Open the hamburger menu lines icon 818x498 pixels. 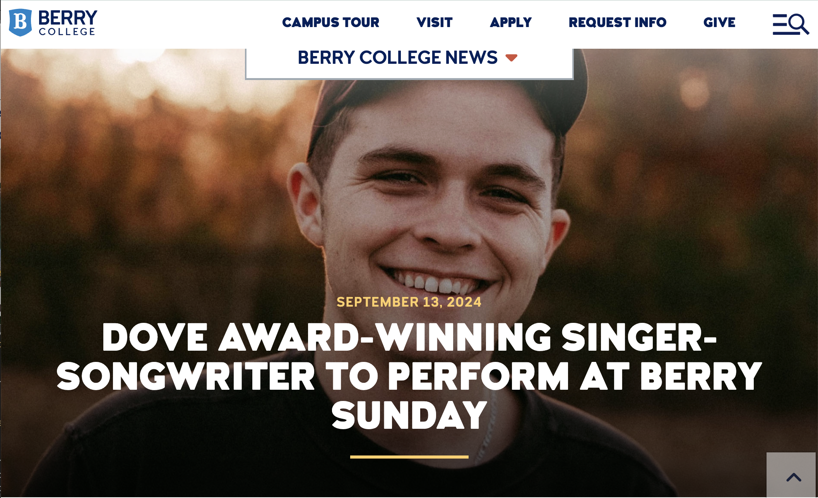(780, 24)
